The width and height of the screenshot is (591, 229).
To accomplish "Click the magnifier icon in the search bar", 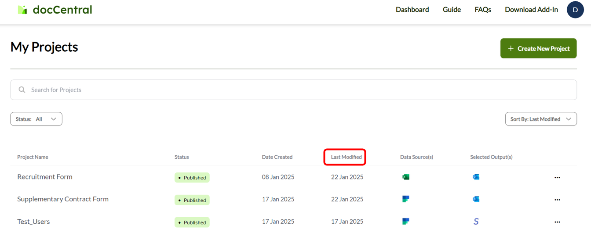I will pos(22,90).
